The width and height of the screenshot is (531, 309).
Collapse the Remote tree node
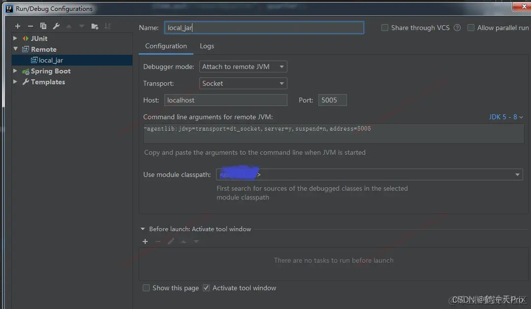point(15,49)
